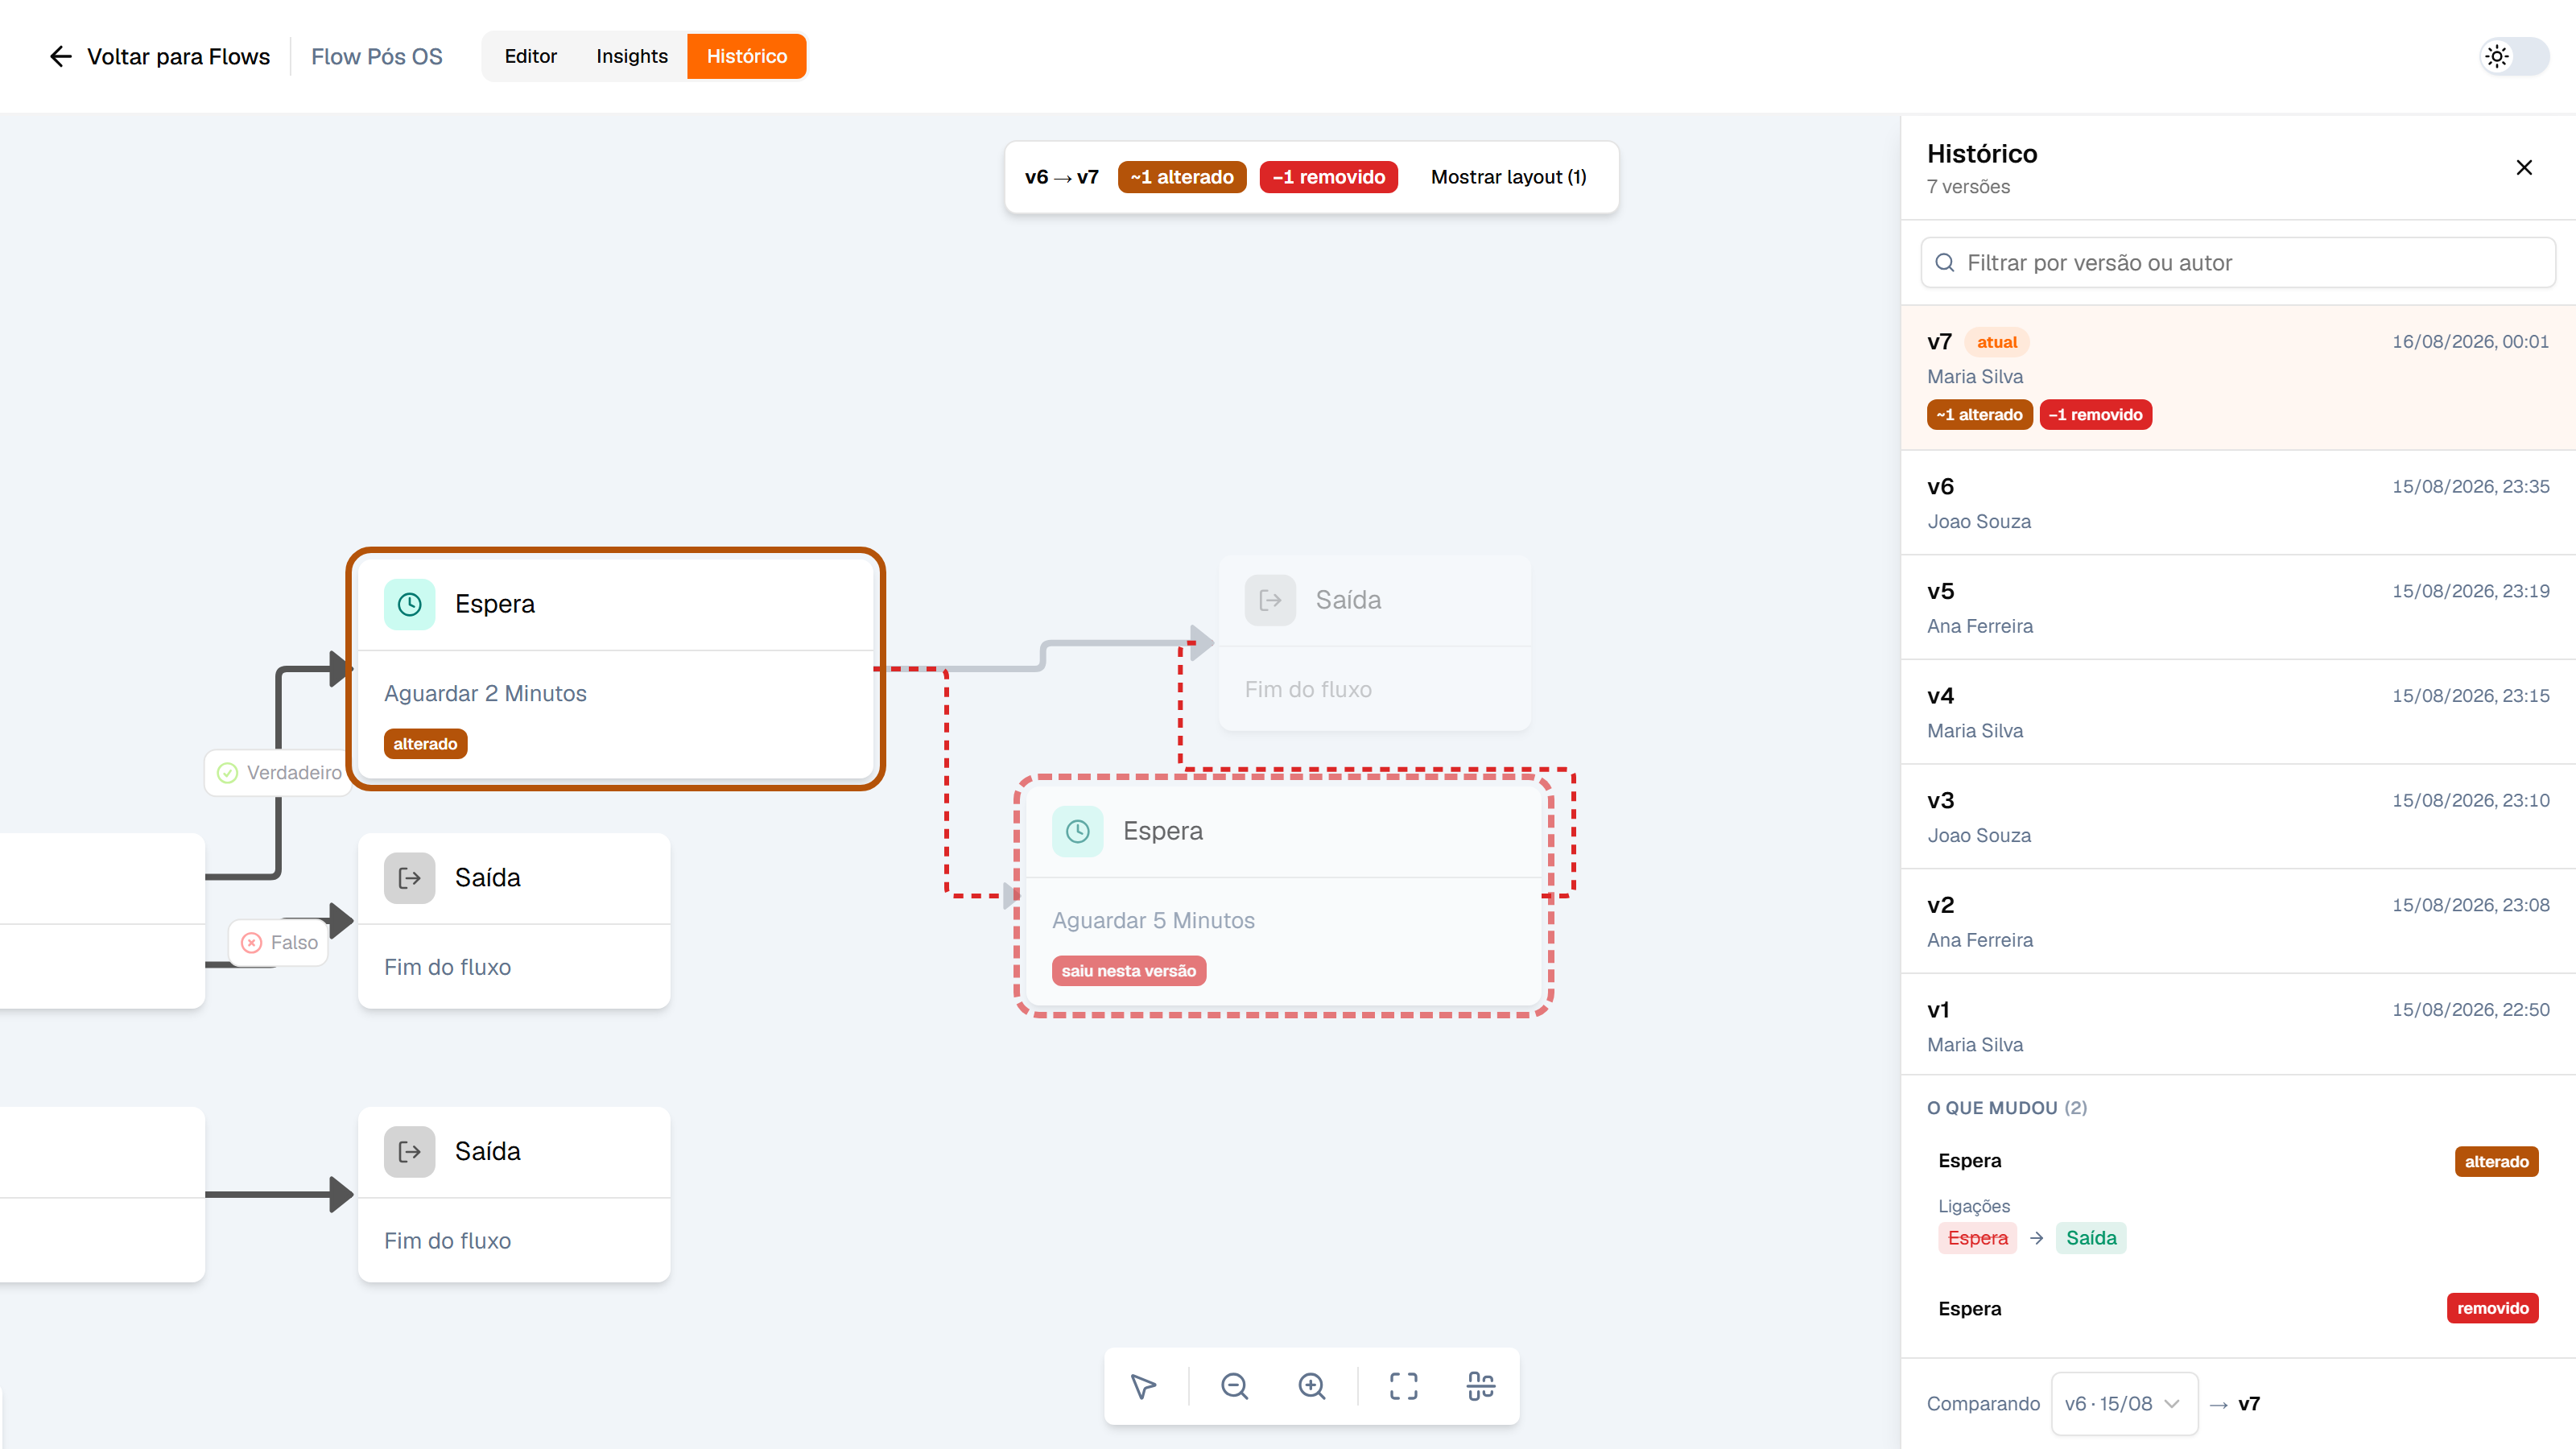Click the search icon in filter field
The image size is (2576, 1449).
[1945, 263]
